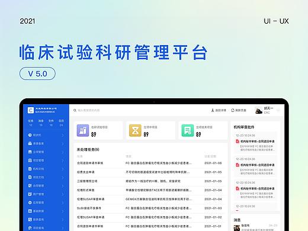Click the icon next to 项目查询
The image size is (308, 231).
coord(30,228)
